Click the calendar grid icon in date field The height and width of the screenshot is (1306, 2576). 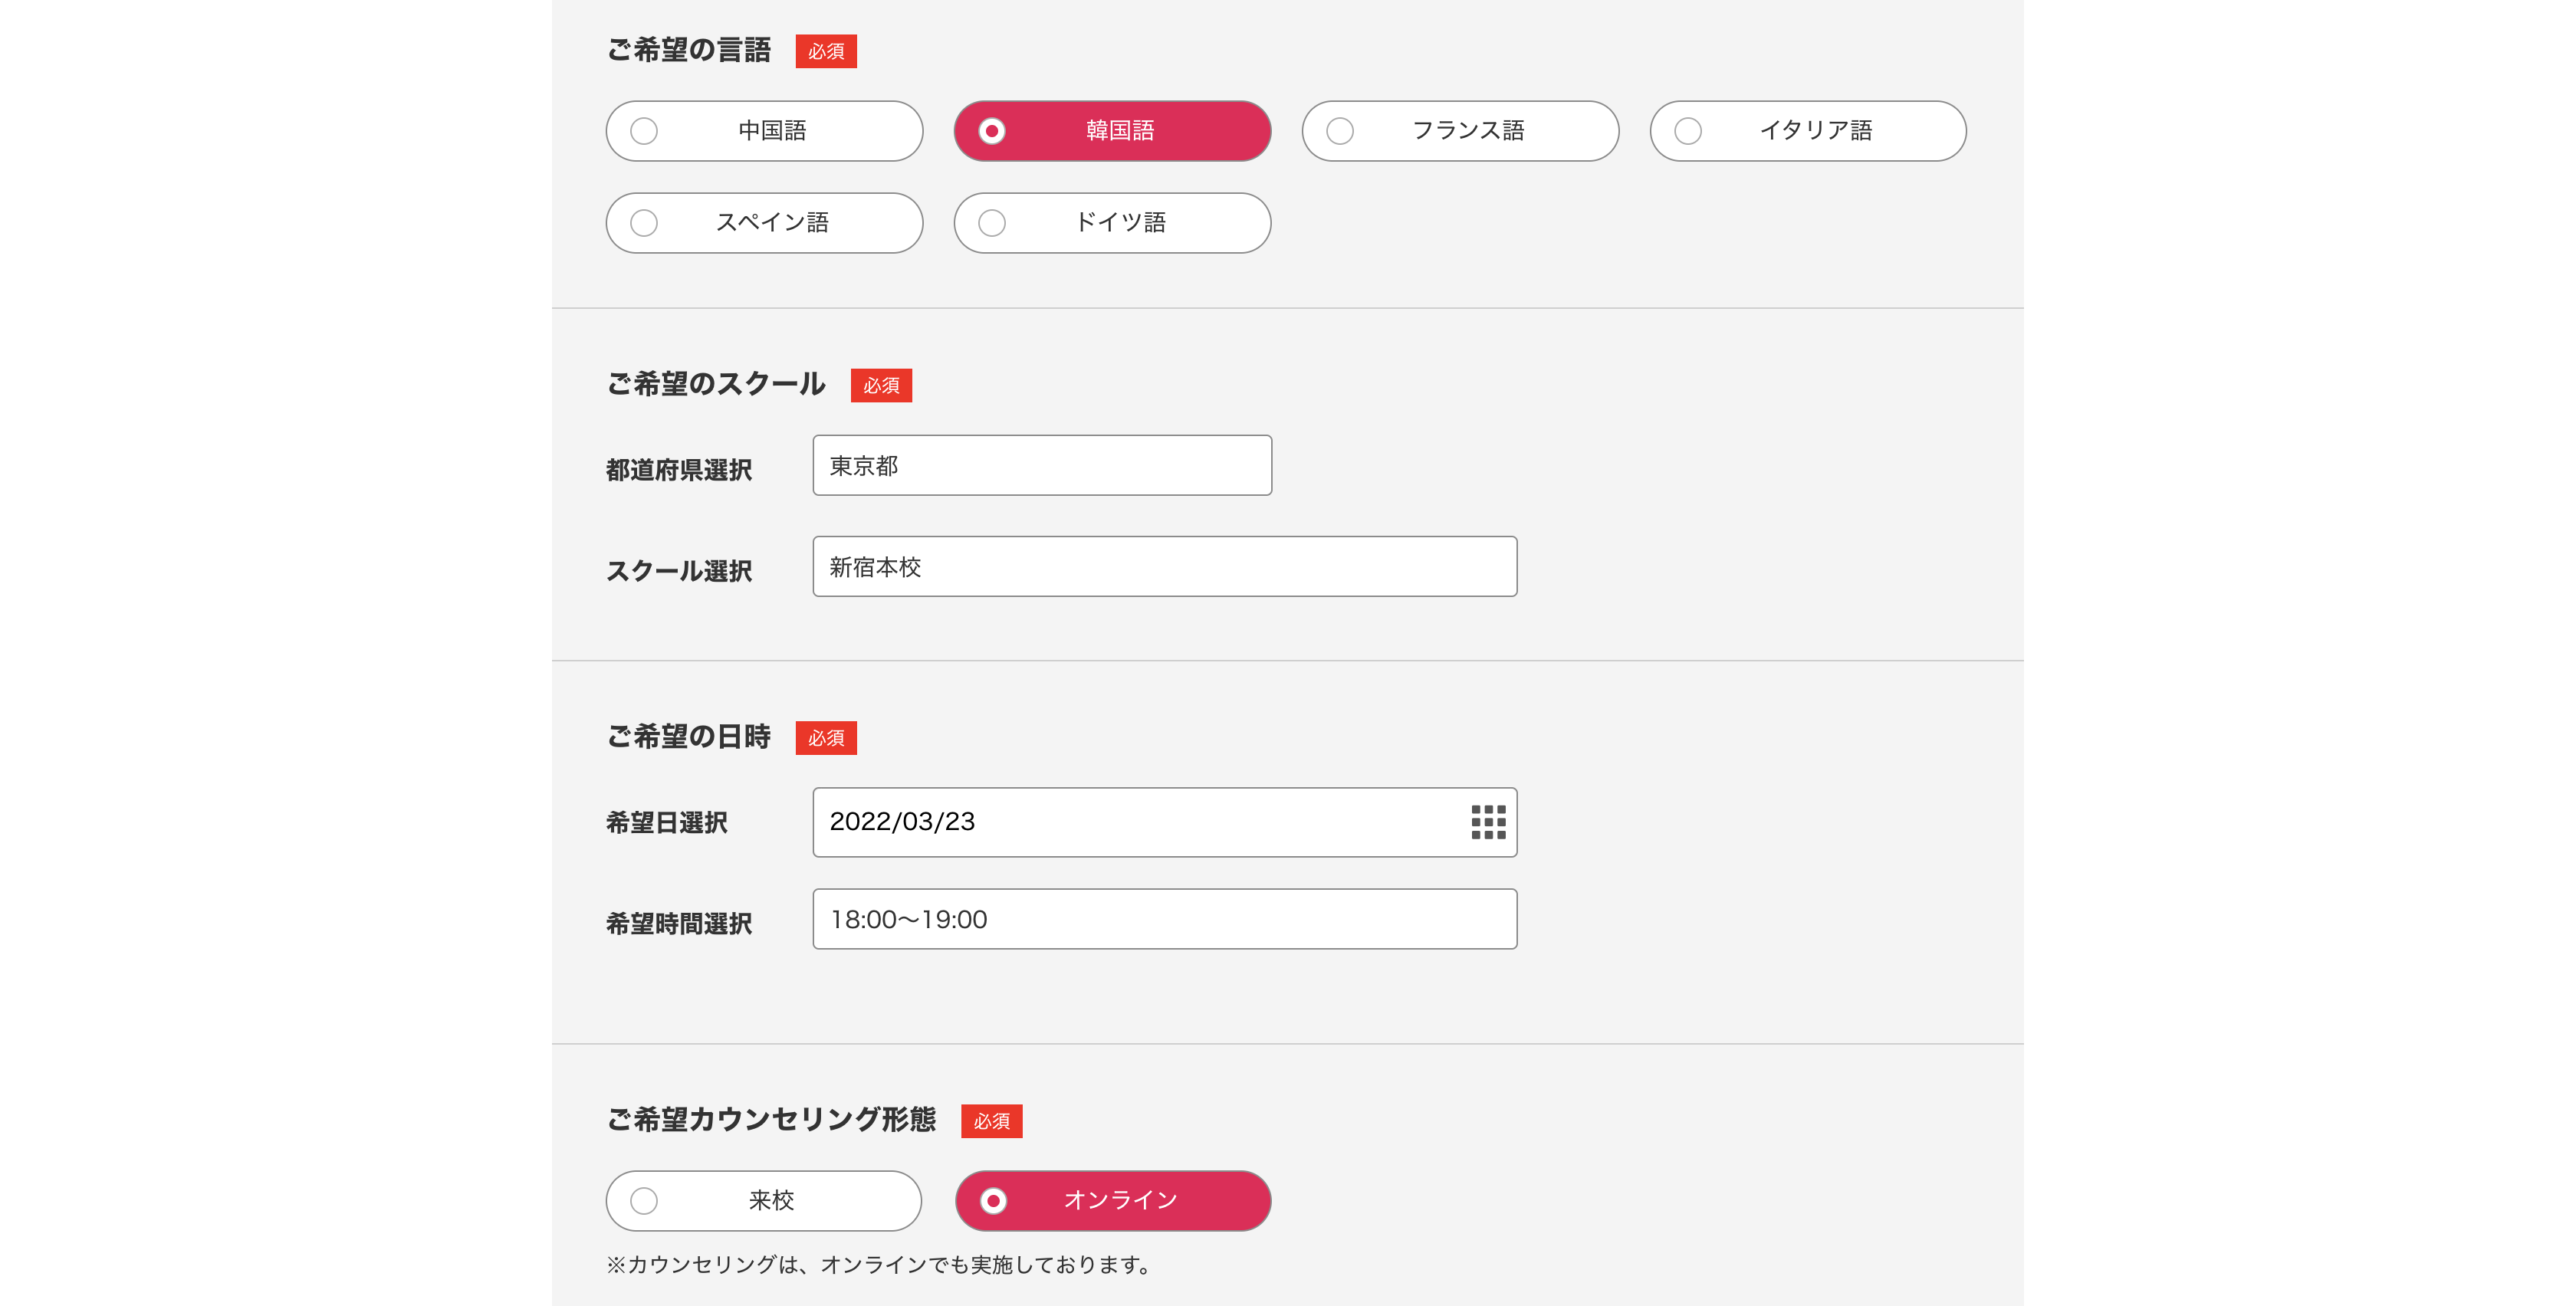pyautogui.click(x=1488, y=822)
